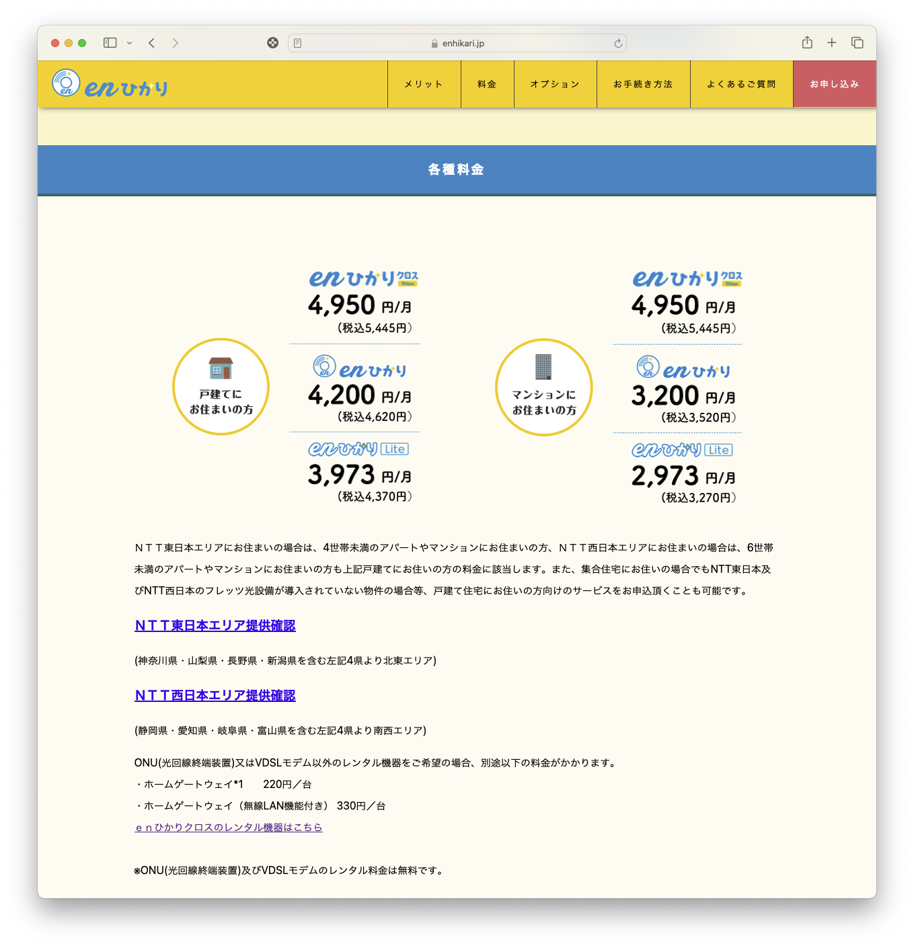
Task: Click the red お申し込み button
Action: tap(835, 84)
